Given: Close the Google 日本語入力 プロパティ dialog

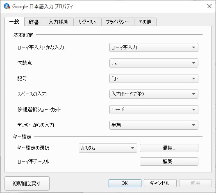Looking at the screenshot, I should pyautogui.click(x=209, y=6).
